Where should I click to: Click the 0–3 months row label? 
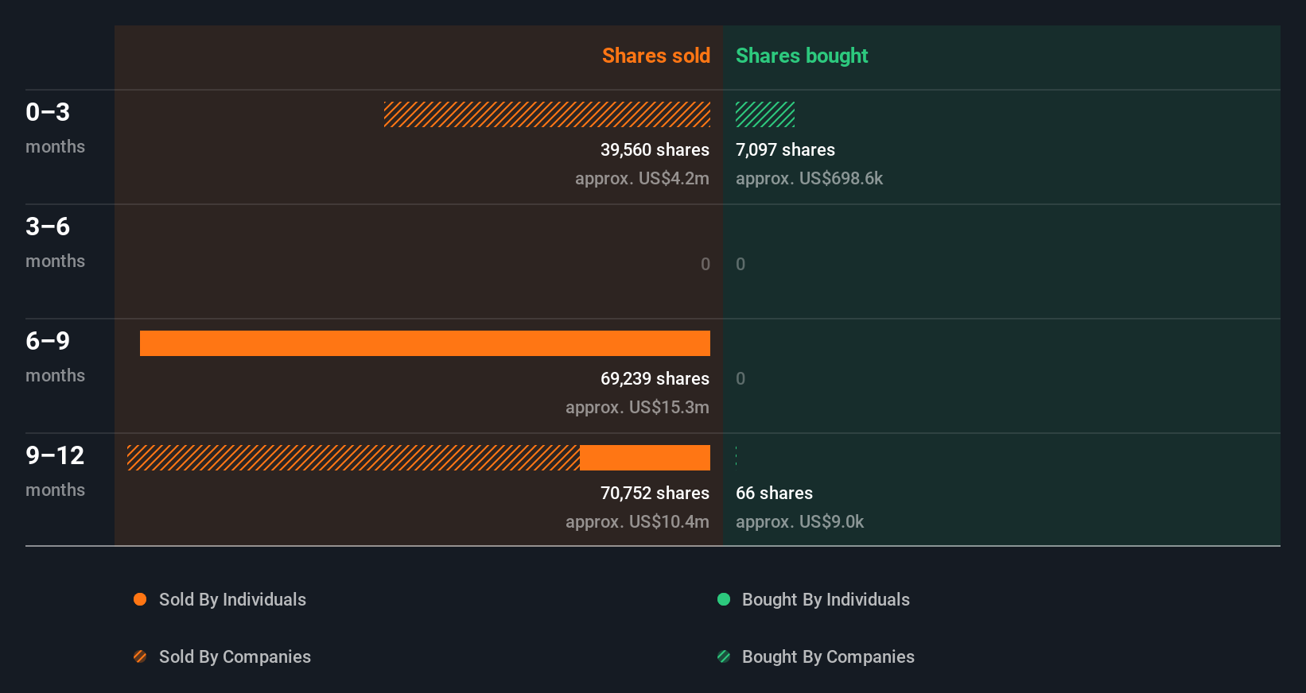tap(55, 127)
